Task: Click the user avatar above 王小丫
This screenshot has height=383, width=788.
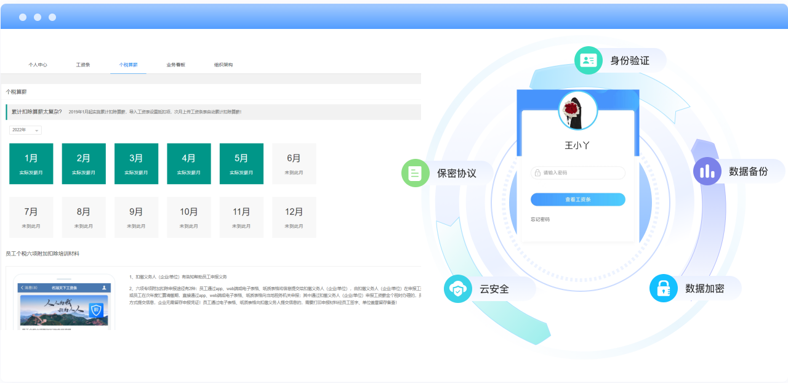Action: (x=577, y=111)
